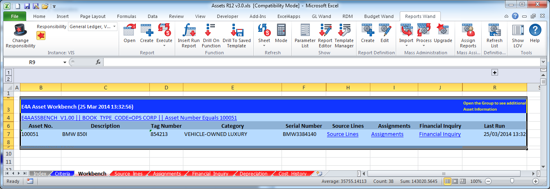
Task: Adjust the zoom slider handle
Action: (512, 181)
